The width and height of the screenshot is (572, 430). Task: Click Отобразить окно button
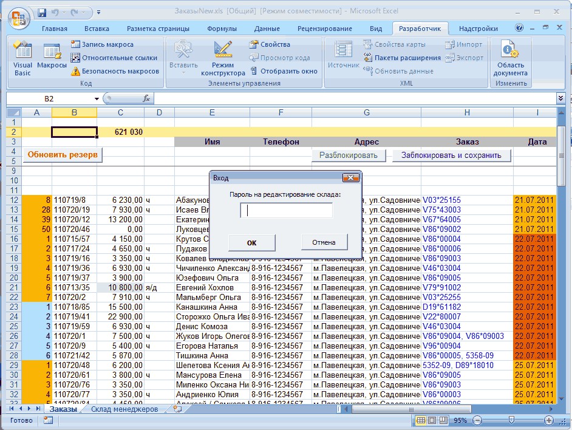tap(284, 71)
